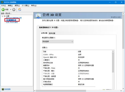125x92 pixels.
Task: Click the green Back arrow icon
Action: (3, 9)
